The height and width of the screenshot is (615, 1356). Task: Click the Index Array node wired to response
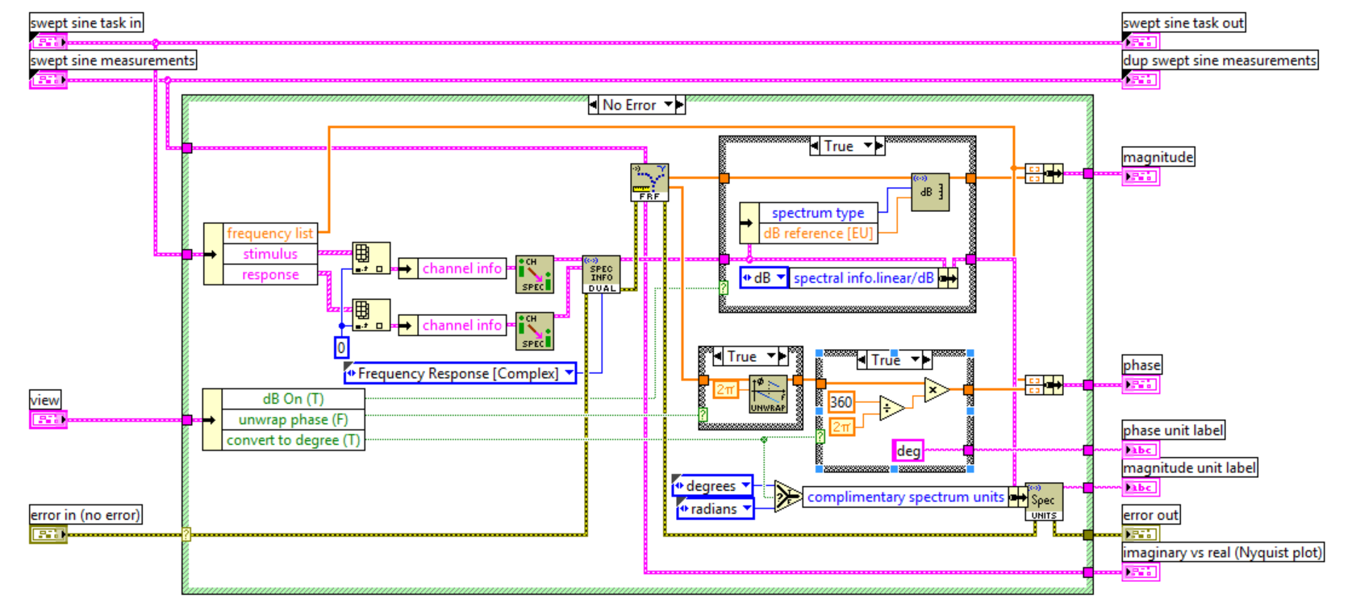(x=371, y=315)
